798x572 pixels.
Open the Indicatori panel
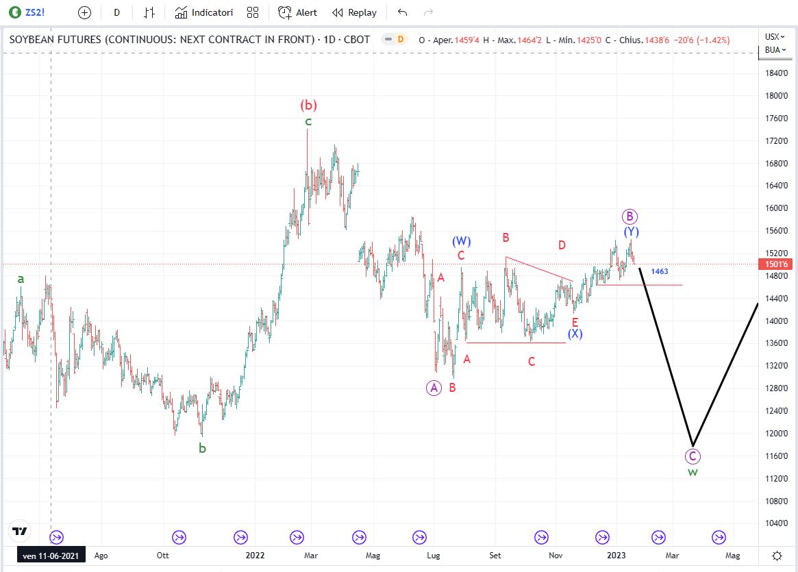(x=203, y=13)
